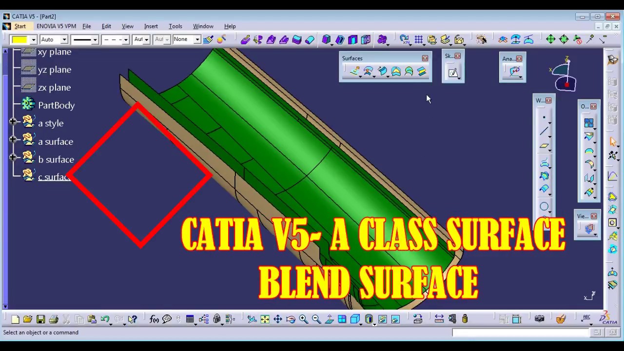
Task: Close the Sk... floating toolbar
Action: pyautogui.click(x=458, y=56)
